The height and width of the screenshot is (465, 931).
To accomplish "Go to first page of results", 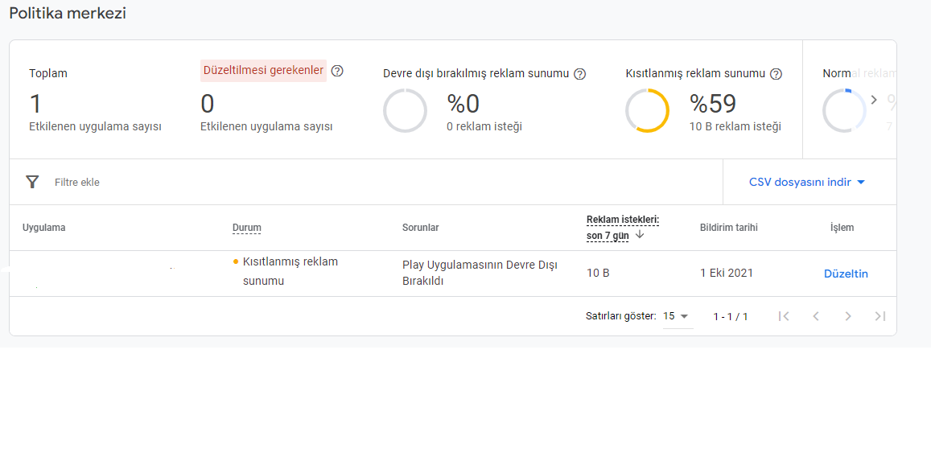I will (x=784, y=316).
